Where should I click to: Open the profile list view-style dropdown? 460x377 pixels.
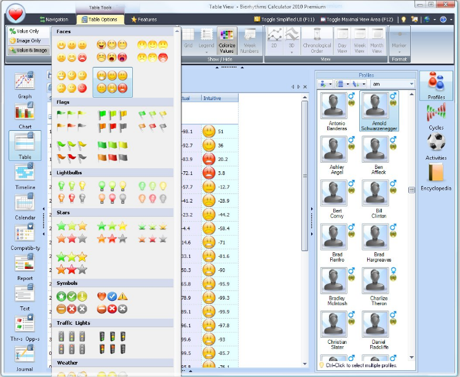pos(342,84)
